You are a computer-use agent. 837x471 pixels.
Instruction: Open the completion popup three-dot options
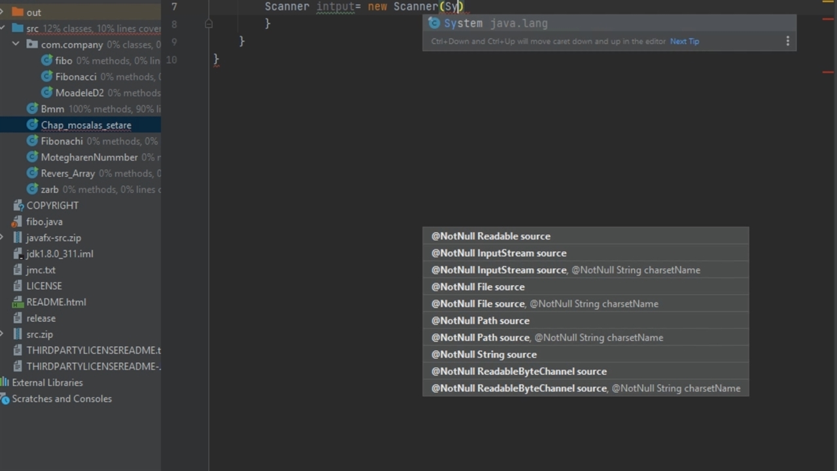[787, 41]
